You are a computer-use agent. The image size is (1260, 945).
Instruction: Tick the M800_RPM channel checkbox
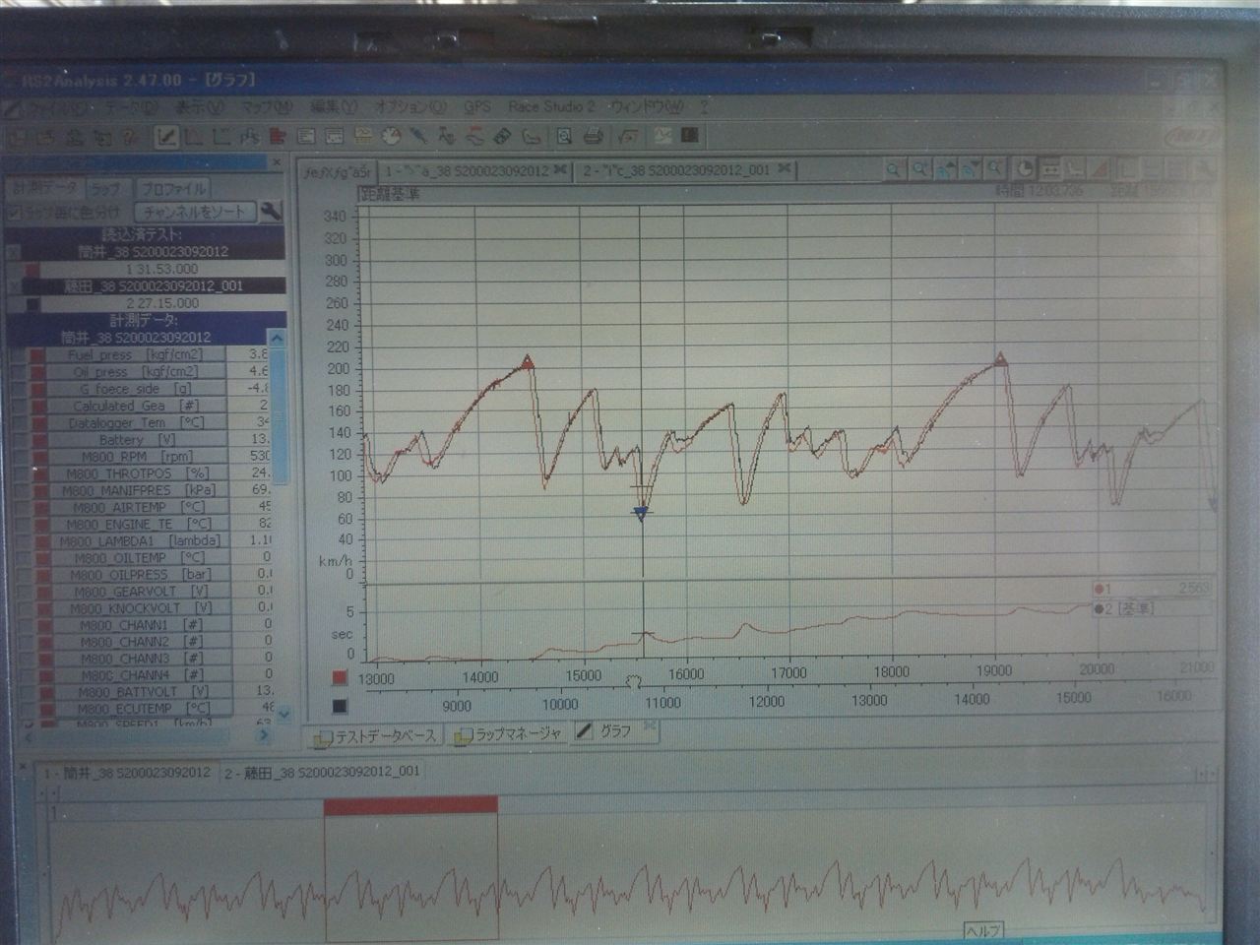17,457
